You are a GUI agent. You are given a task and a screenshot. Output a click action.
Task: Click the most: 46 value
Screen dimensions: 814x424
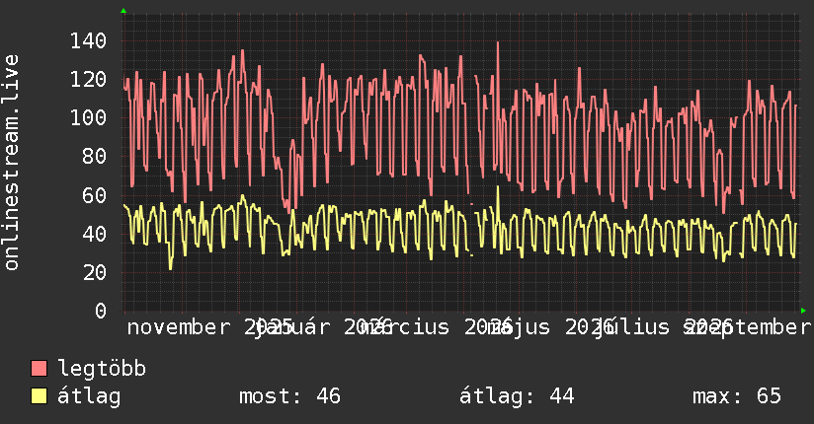click(289, 396)
